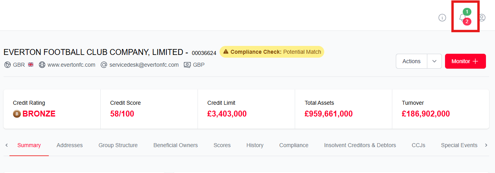Click the country icon next to GBR
495x173 pixels.
click(7, 65)
